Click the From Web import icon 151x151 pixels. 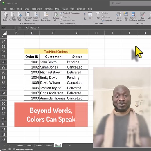pyautogui.click(x=19, y=14)
